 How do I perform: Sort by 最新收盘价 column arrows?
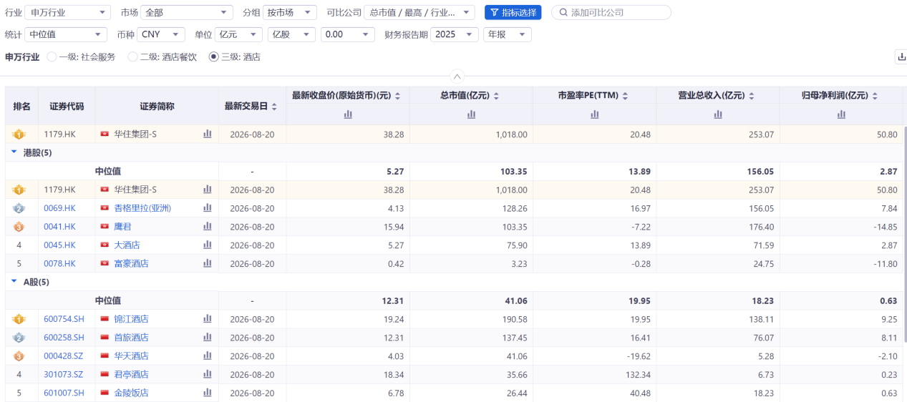point(397,96)
